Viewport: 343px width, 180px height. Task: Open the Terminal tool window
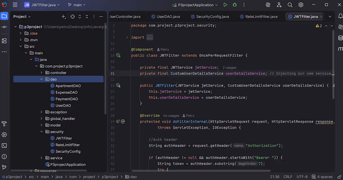[x=4, y=146]
